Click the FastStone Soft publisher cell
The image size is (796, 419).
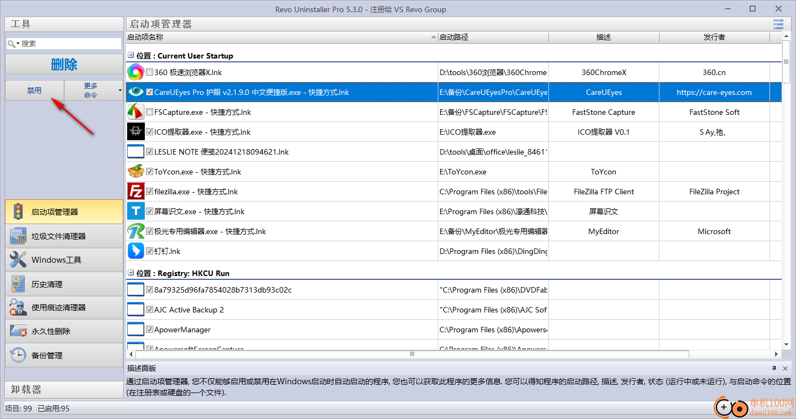[714, 112]
